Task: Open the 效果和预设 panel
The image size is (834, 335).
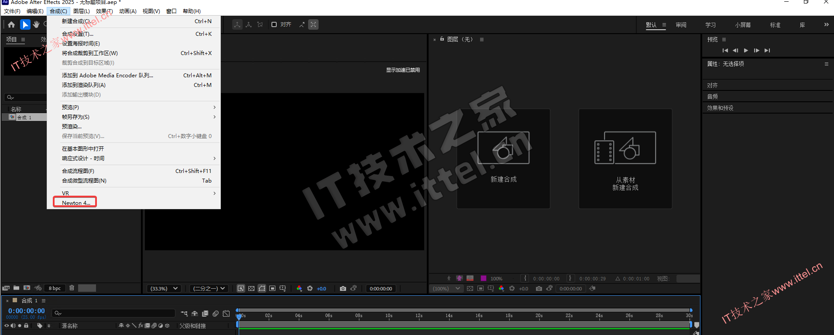Action: [720, 108]
